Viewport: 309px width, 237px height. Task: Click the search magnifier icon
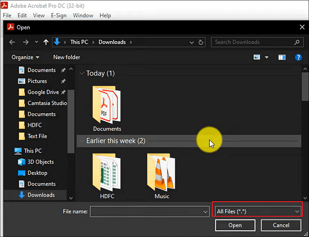coord(297,42)
